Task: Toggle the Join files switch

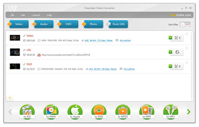Action: point(185,25)
